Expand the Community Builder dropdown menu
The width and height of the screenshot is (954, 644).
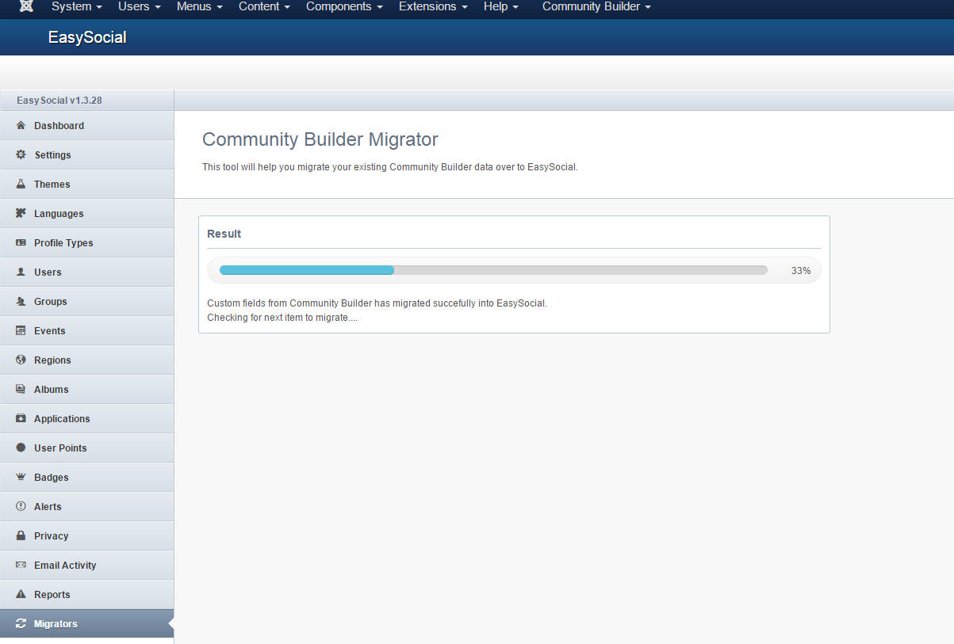tap(596, 6)
